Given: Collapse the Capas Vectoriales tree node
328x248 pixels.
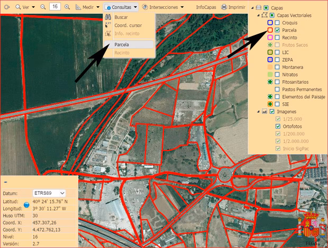Looking at the screenshot, I should click(258, 16).
